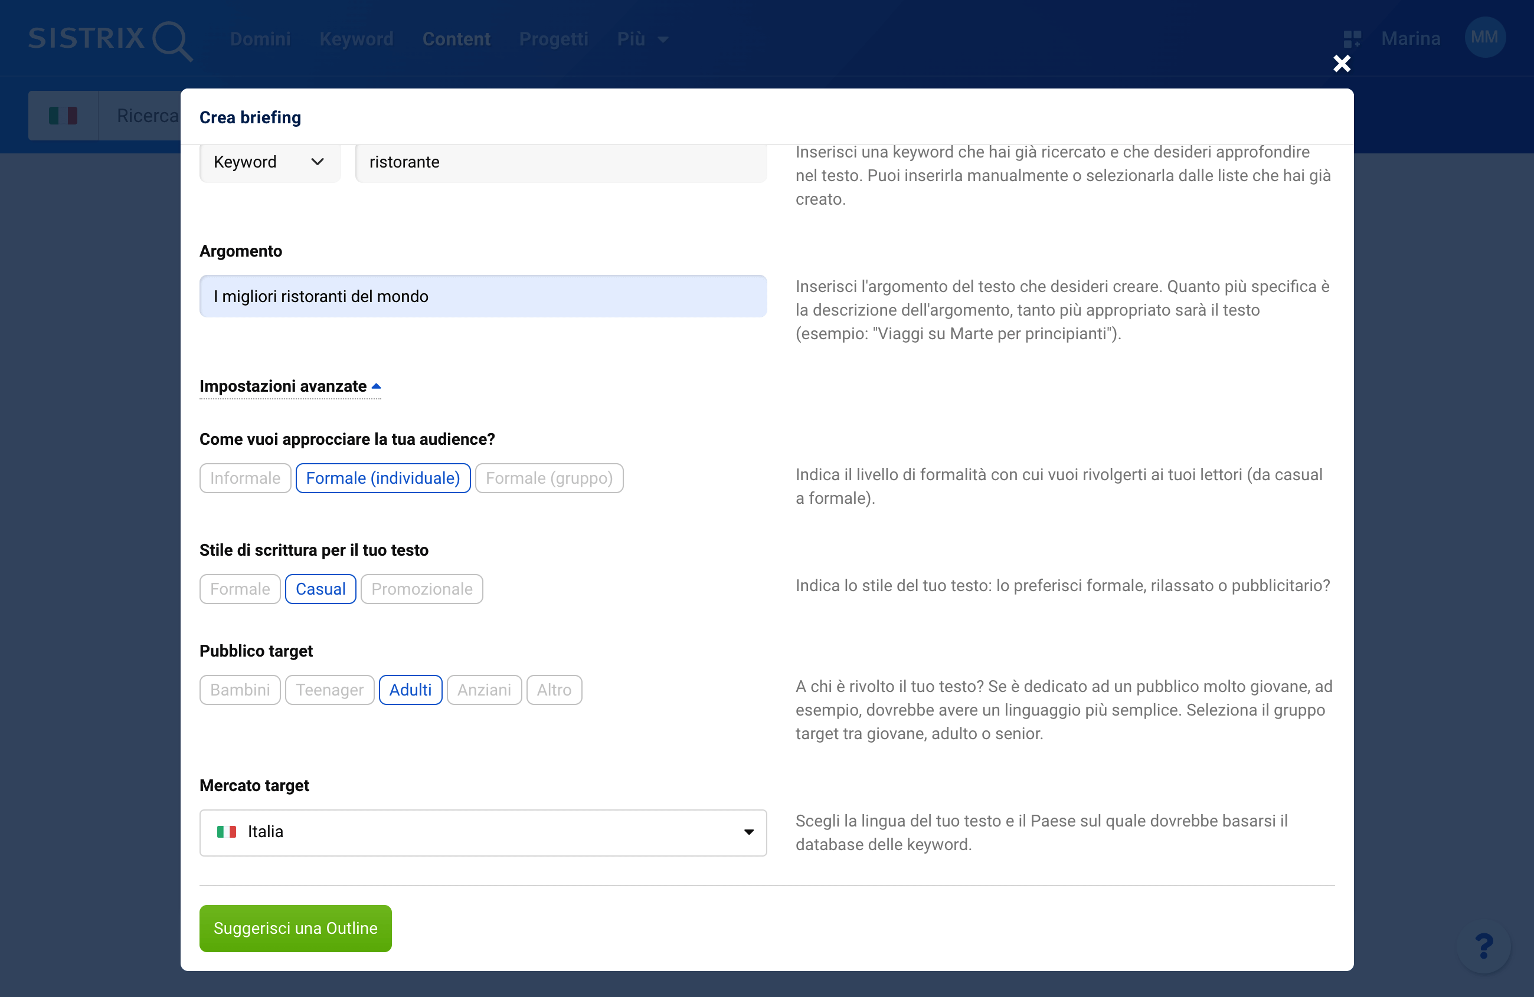1534x997 pixels.
Task: Open Progetti in the top navigation
Action: [x=554, y=40]
